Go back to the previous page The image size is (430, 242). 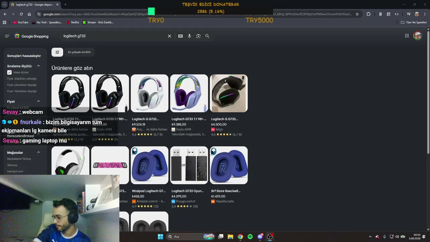click(x=5, y=14)
